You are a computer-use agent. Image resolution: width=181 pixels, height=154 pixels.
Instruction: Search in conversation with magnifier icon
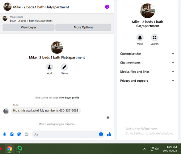click(x=155, y=38)
